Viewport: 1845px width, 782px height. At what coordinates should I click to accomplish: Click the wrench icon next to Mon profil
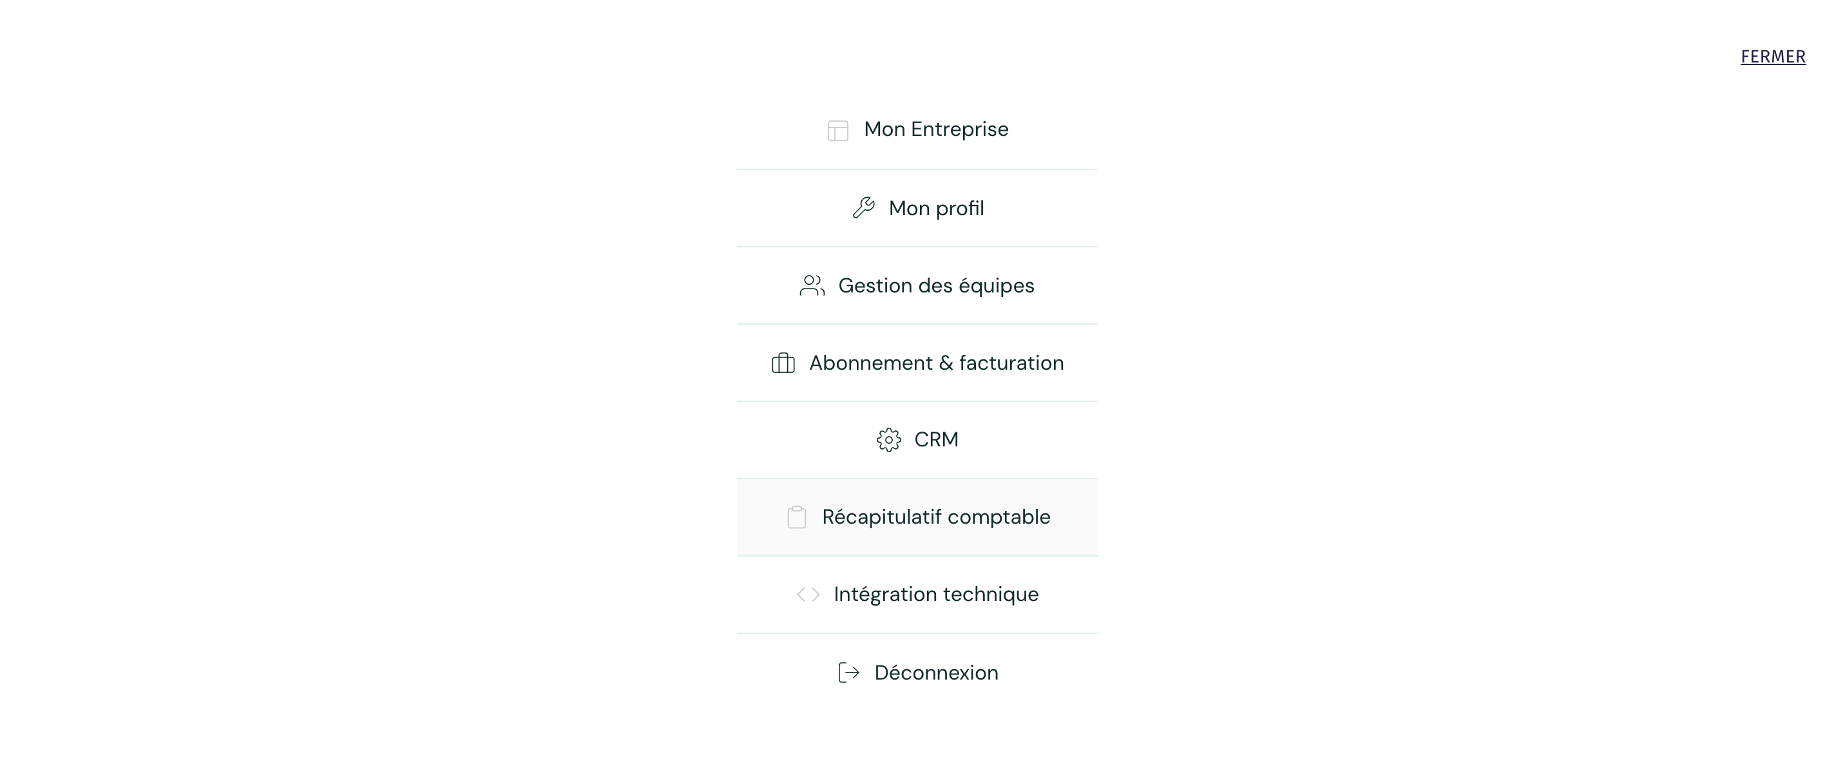pyautogui.click(x=864, y=207)
